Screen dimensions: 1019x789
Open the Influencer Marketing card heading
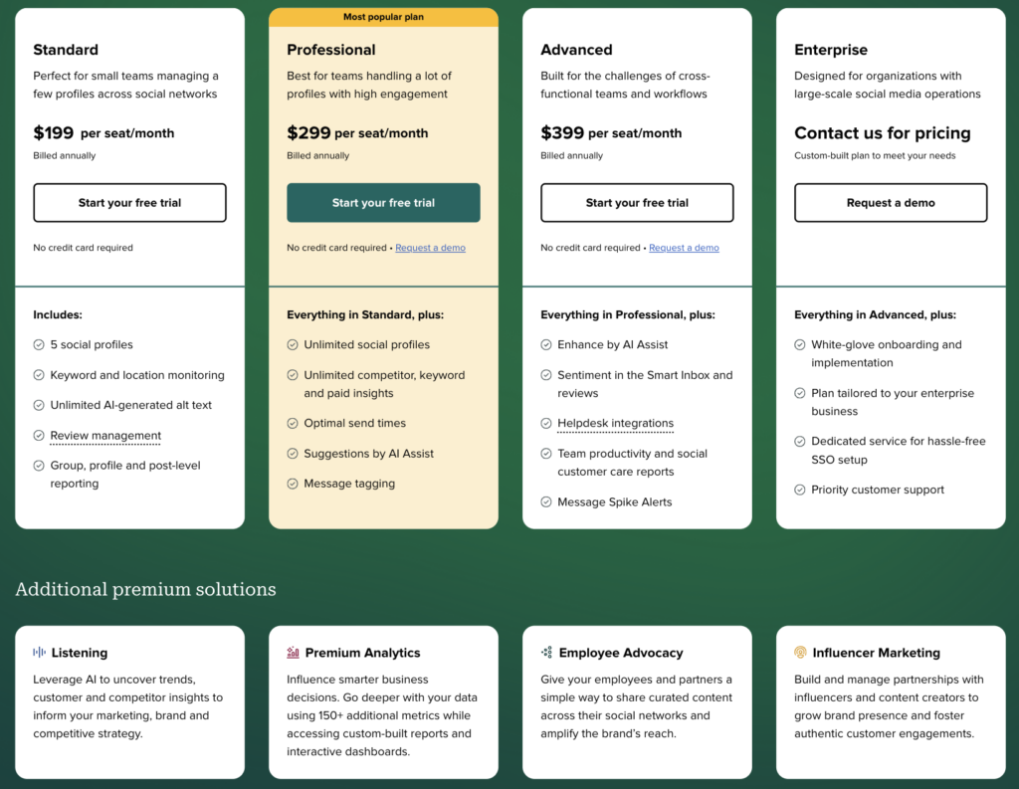(876, 653)
